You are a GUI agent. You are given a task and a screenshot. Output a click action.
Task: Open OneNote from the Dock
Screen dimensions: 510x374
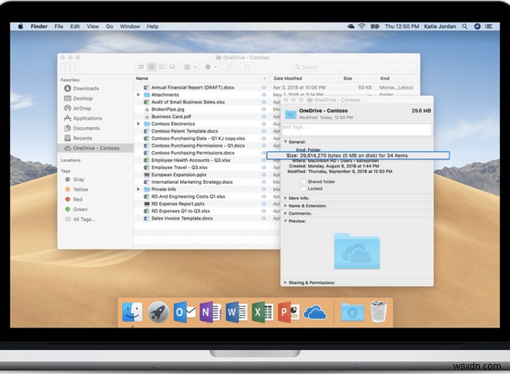pyautogui.click(x=210, y=312)
